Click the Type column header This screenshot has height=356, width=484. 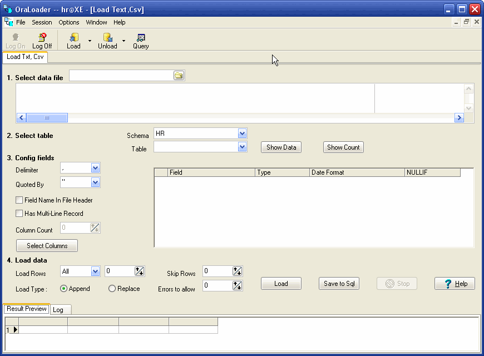283,172
